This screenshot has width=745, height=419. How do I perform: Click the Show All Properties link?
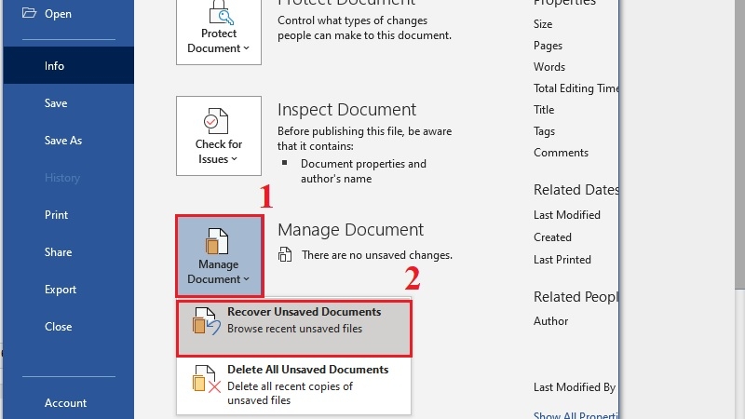(576, 414)
